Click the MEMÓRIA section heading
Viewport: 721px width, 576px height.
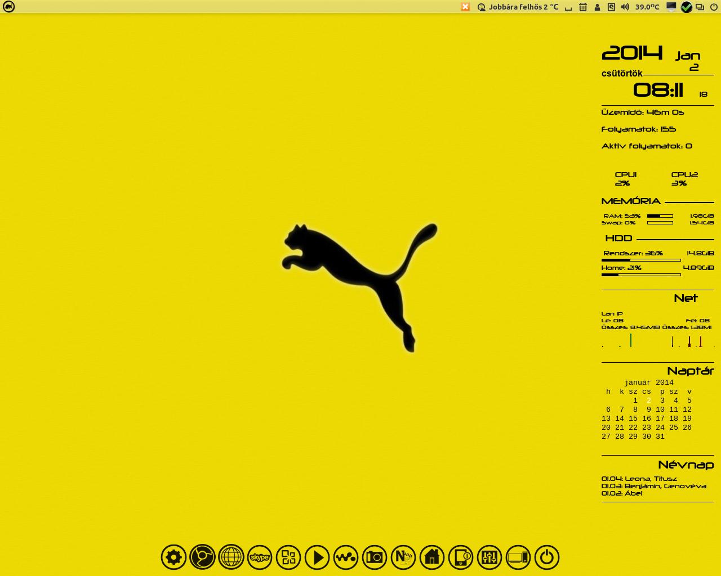631,201
